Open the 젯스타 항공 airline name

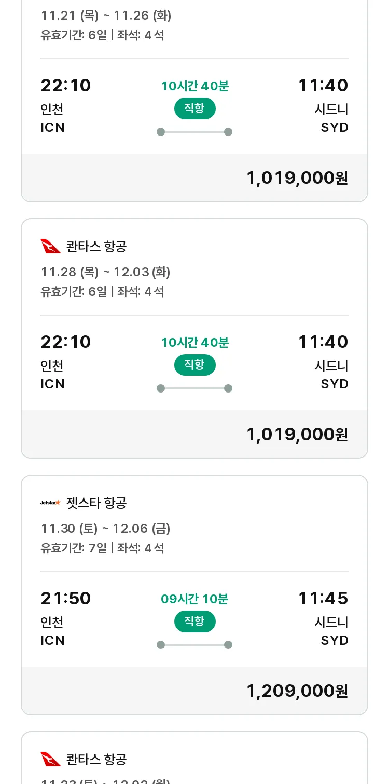click(x=96, y=503)
